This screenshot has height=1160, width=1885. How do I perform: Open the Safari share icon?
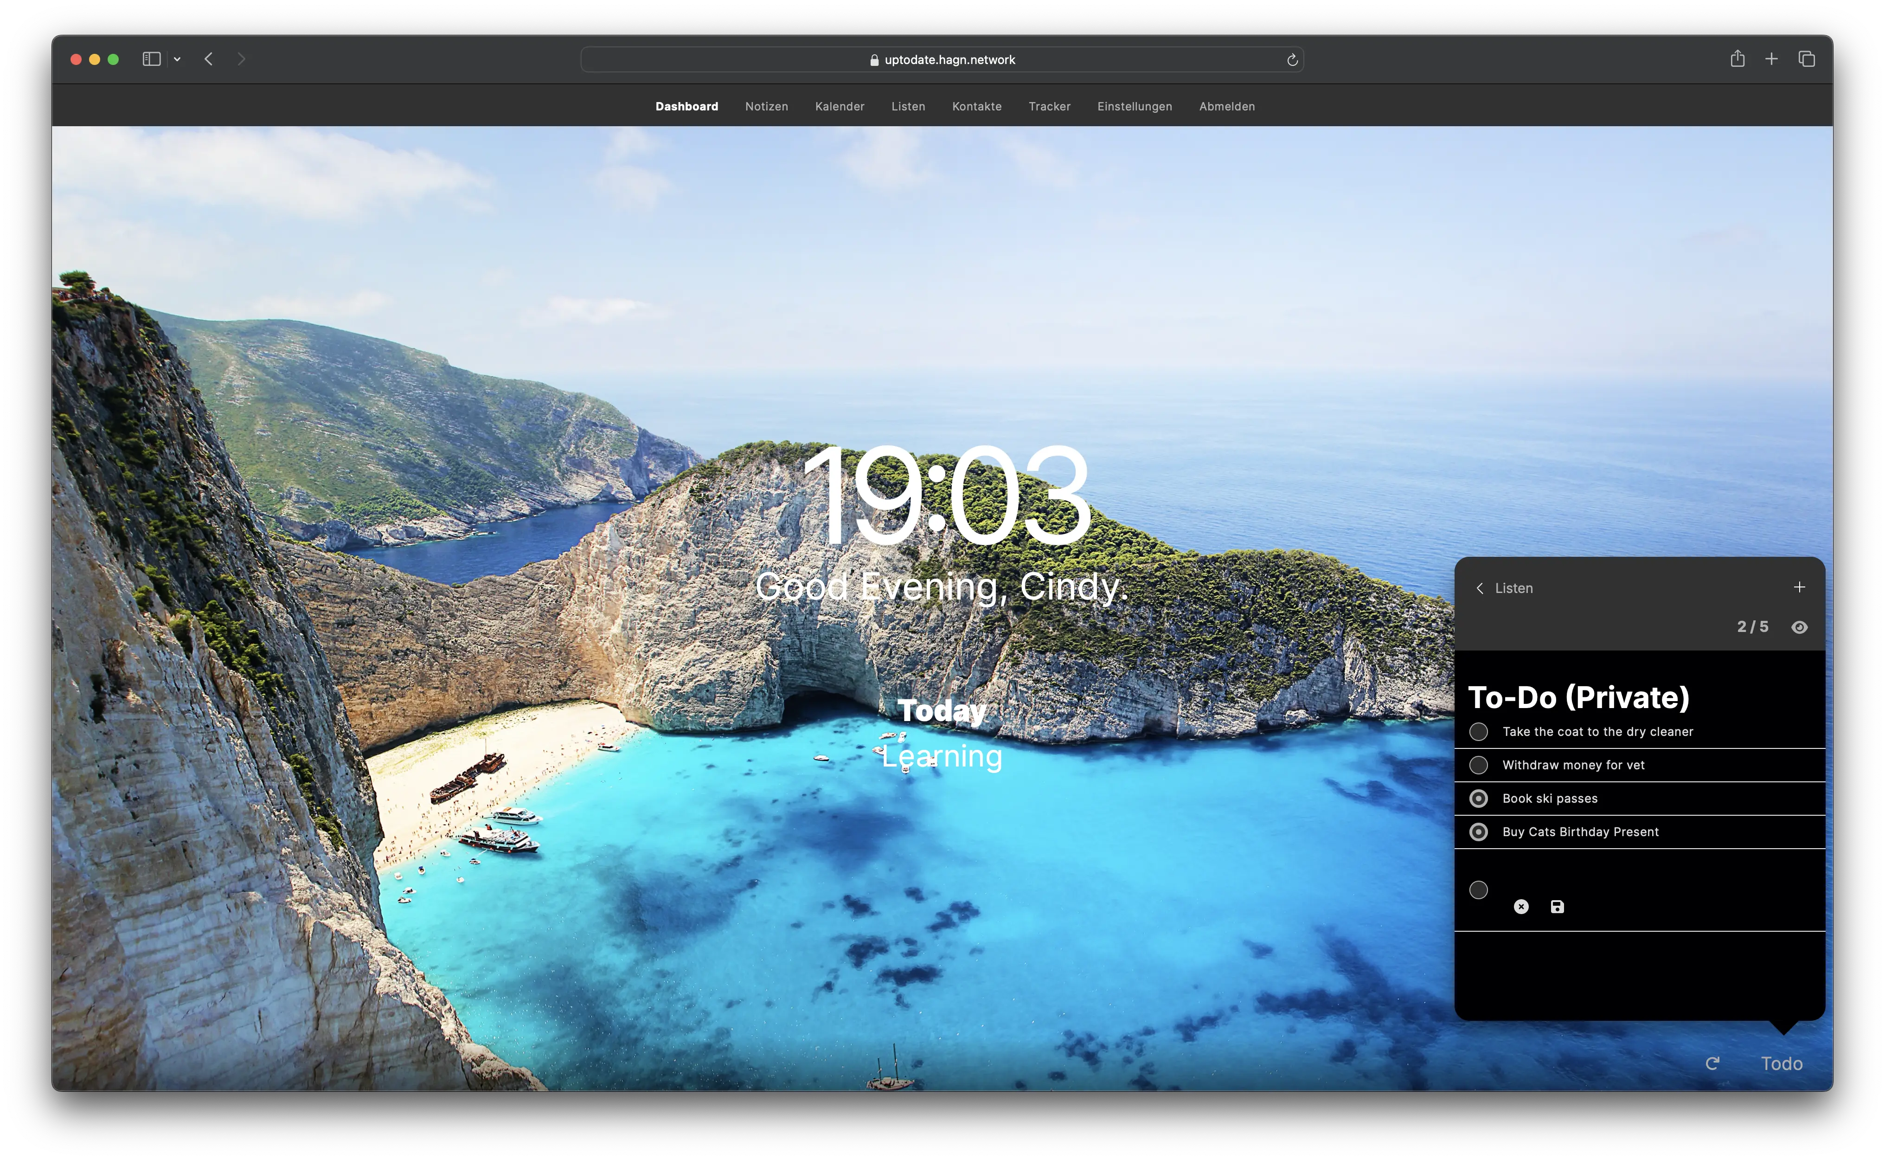(x=1737, y=59)
